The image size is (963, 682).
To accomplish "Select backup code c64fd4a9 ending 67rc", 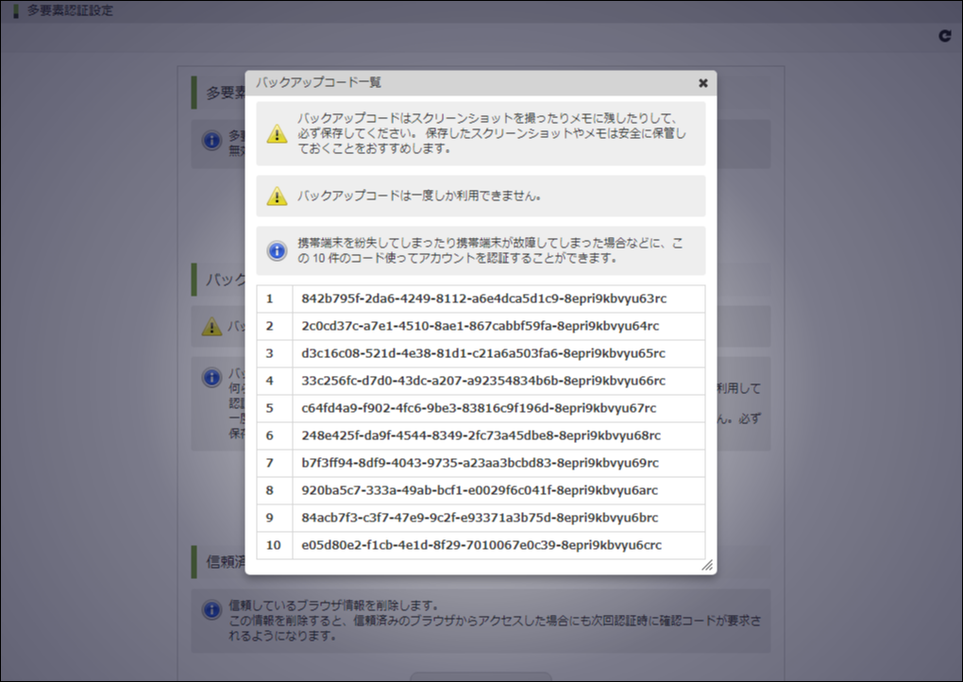I will 479,408.
